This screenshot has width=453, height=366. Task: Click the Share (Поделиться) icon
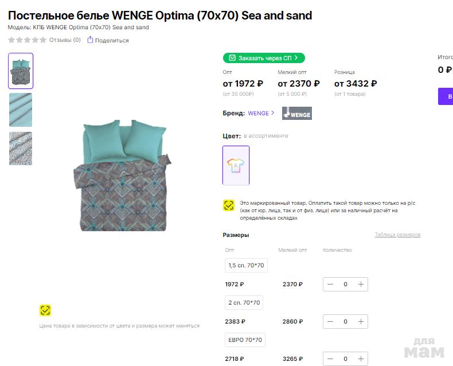point(90,40)
